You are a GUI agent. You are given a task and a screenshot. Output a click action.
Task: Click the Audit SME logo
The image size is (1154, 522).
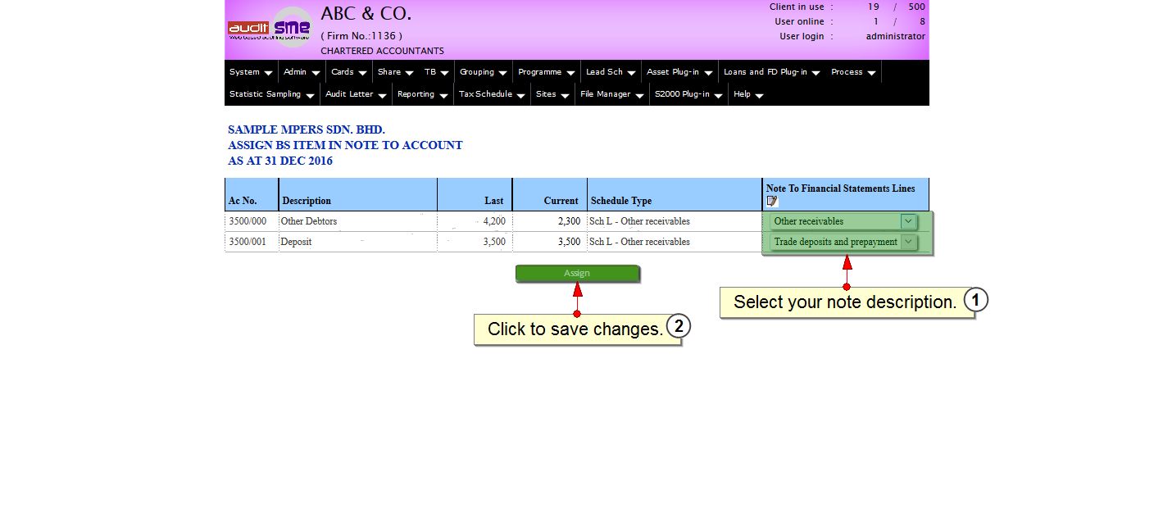pyautogui.click(x=270, y=29)
